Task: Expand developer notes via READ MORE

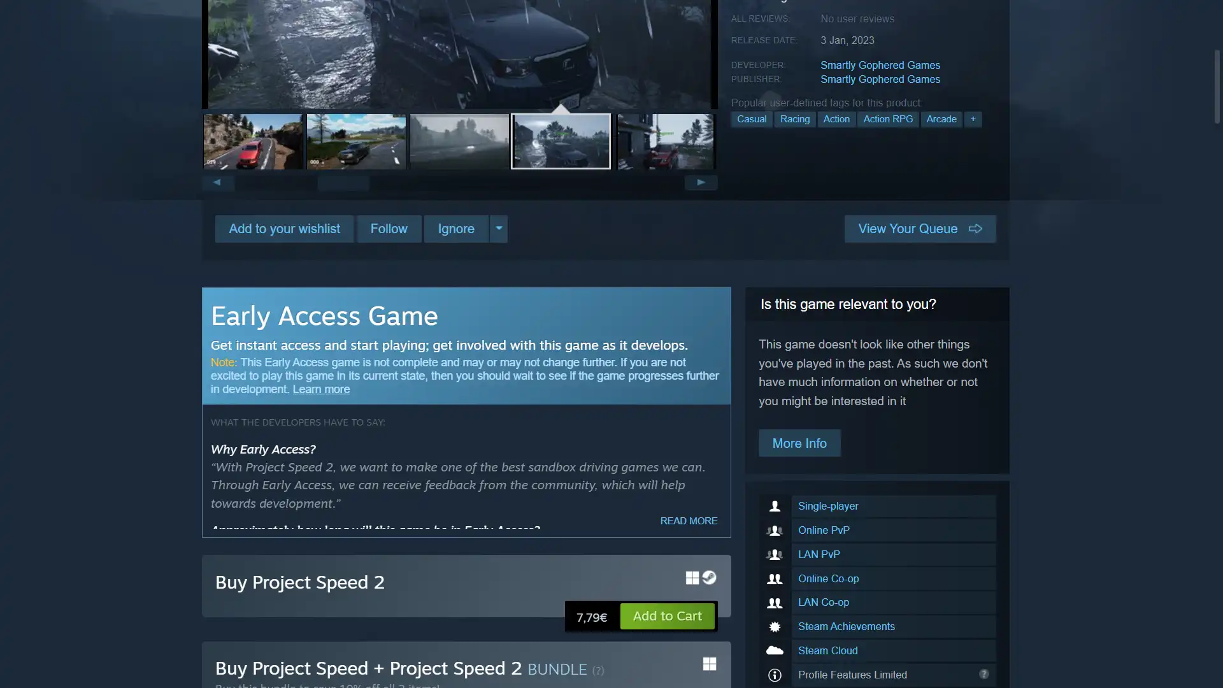Action: [689, 521]
